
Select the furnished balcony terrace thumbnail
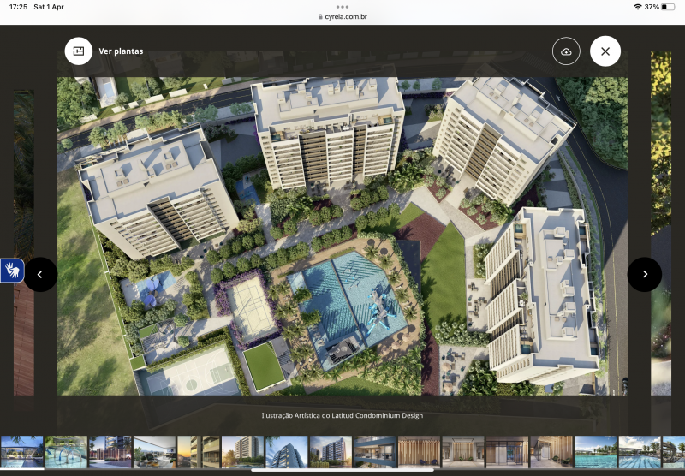point(154,452)
